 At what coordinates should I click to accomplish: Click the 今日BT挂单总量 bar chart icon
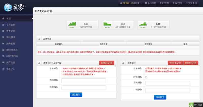107,24
